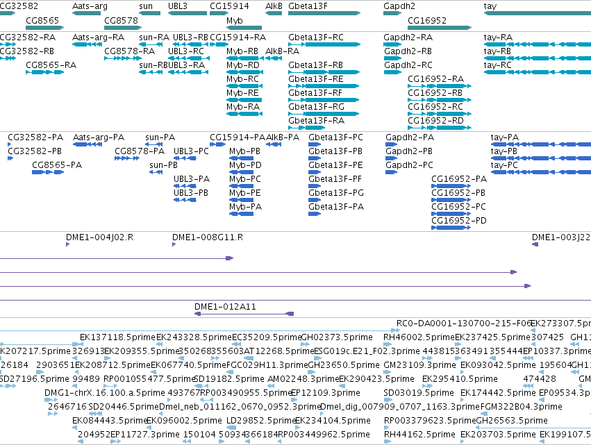Click the DME1-012A11 purple span line

(244, 314)
